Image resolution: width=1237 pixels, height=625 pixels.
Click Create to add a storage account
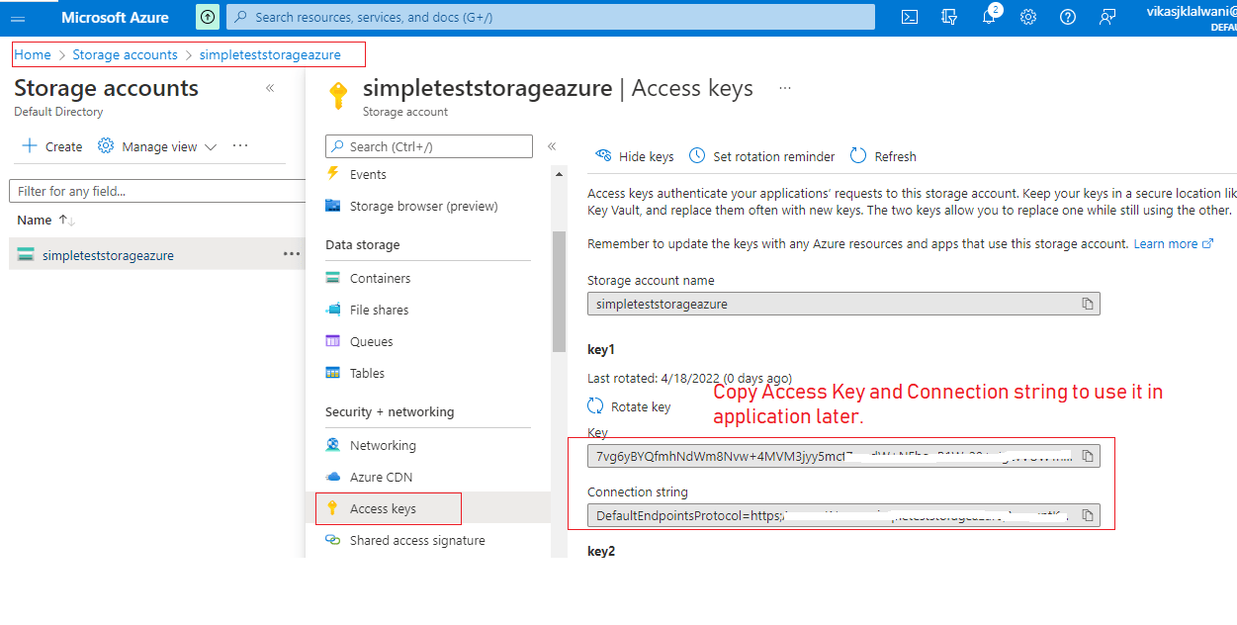point(52,146)
